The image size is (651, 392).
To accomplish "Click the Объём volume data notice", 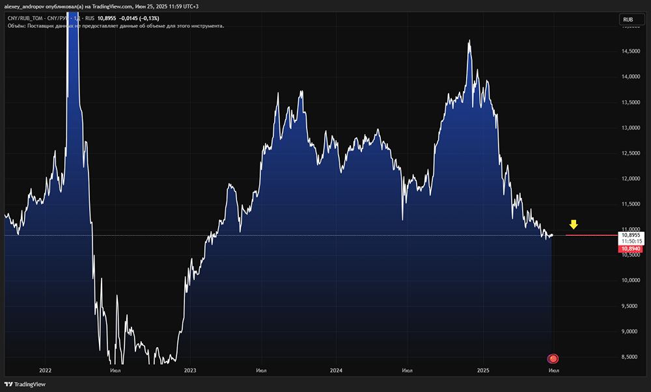I will (x=116, y=26).
